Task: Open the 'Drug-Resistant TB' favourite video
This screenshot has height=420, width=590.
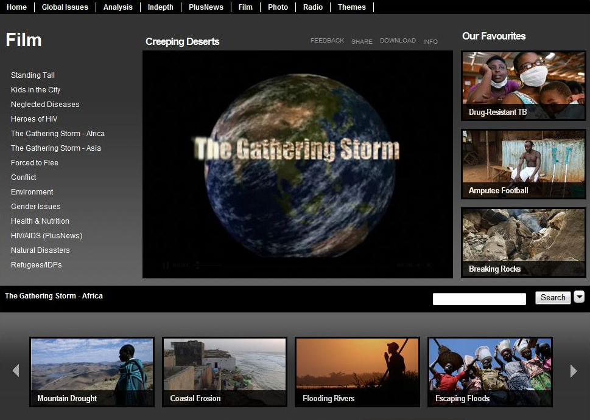Action: [x=522, y=85]
